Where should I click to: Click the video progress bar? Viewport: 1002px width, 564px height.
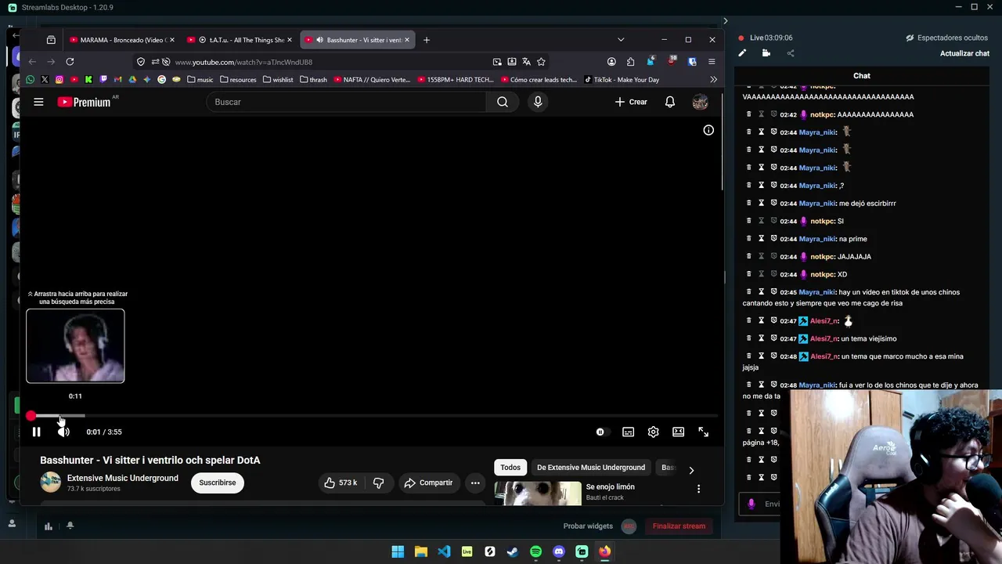click(373, 416)
